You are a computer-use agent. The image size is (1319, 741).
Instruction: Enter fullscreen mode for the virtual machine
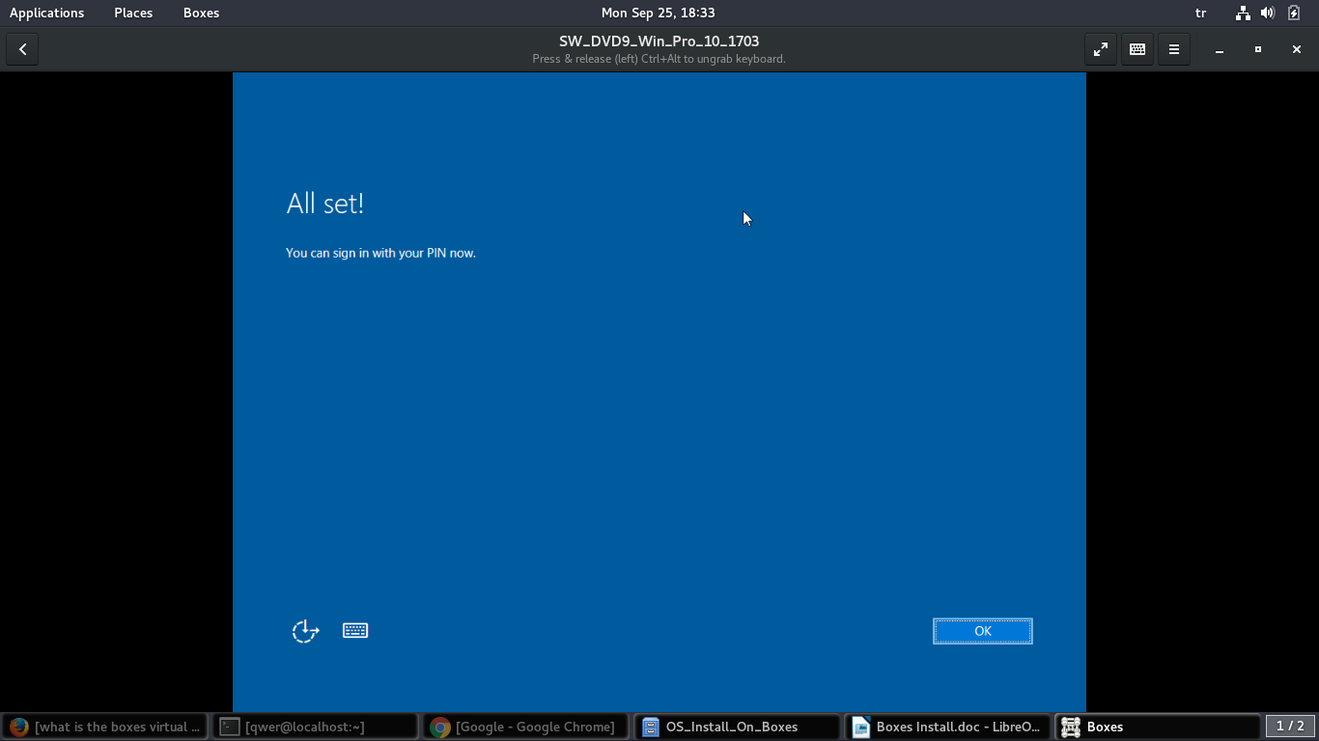pos(1100,49)
